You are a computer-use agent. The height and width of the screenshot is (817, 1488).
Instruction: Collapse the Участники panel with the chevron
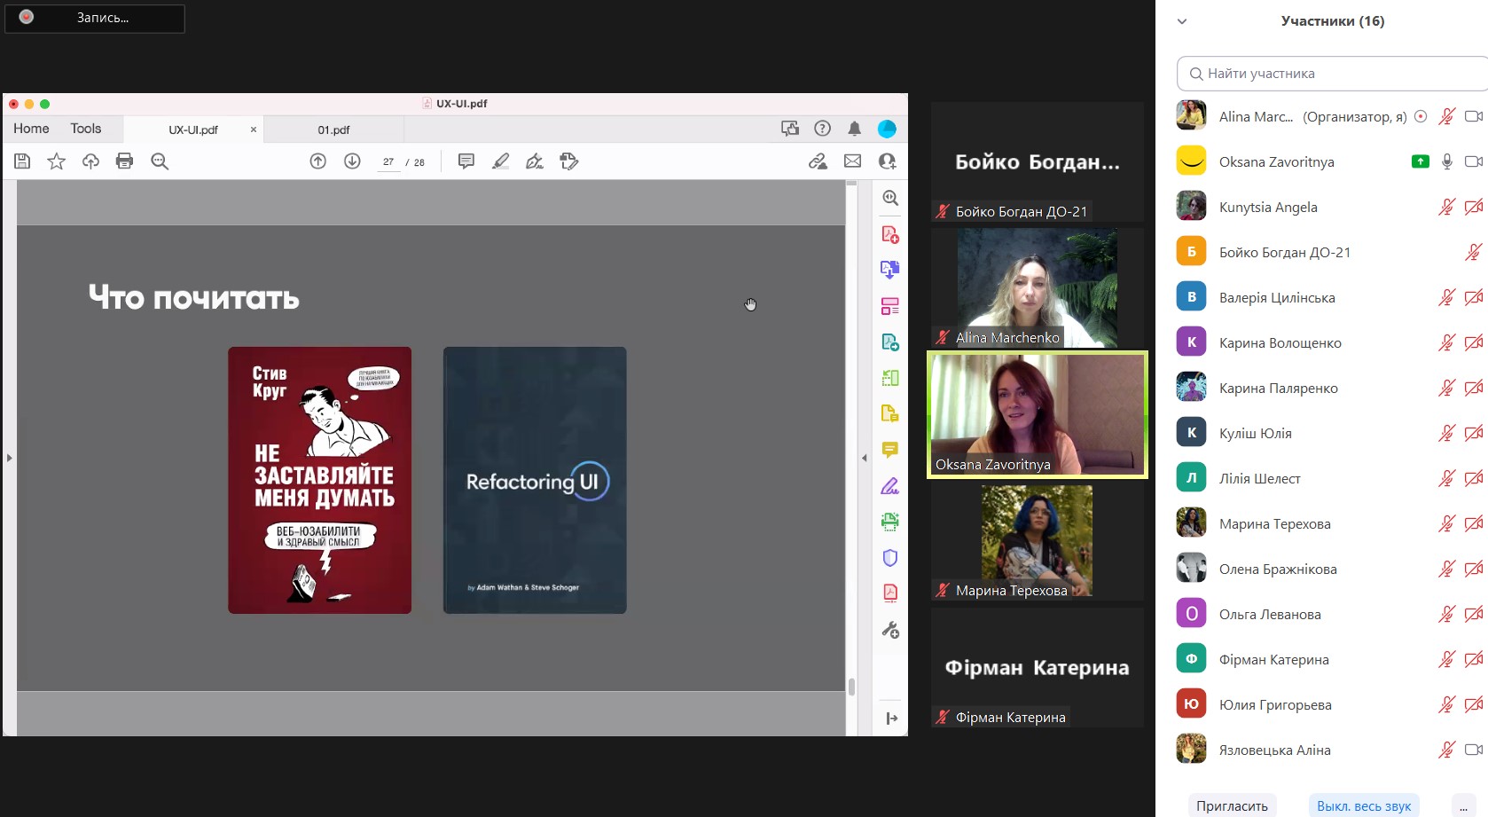1182,21
